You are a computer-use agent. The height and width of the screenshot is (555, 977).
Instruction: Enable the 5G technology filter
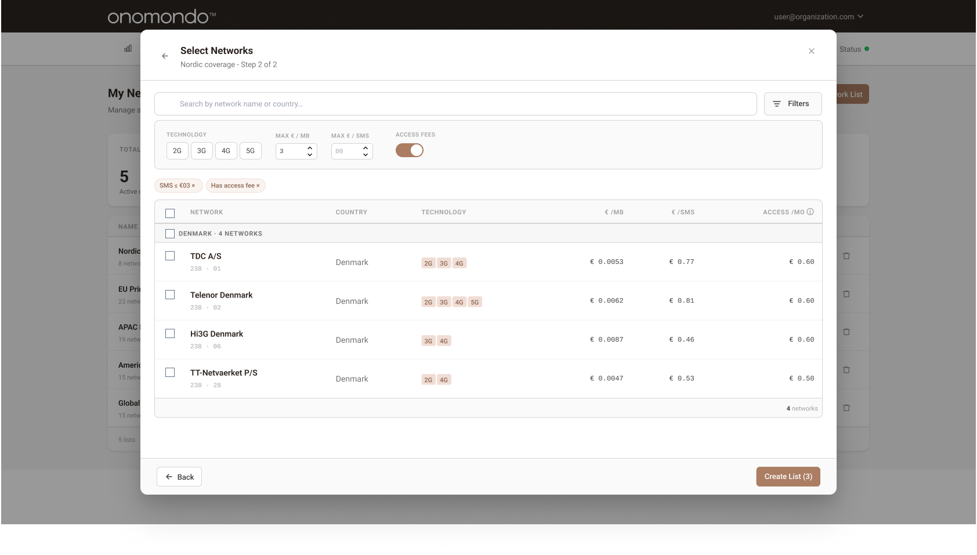pyautogui.click(x=251, y=150)
